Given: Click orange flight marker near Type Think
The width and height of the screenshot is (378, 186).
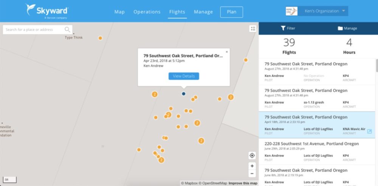Looking at the screenshot, I should point(100,38).
